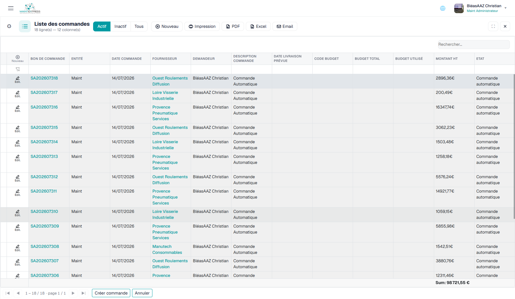Sort by the MONTANT HT column

tap(447, 59)
